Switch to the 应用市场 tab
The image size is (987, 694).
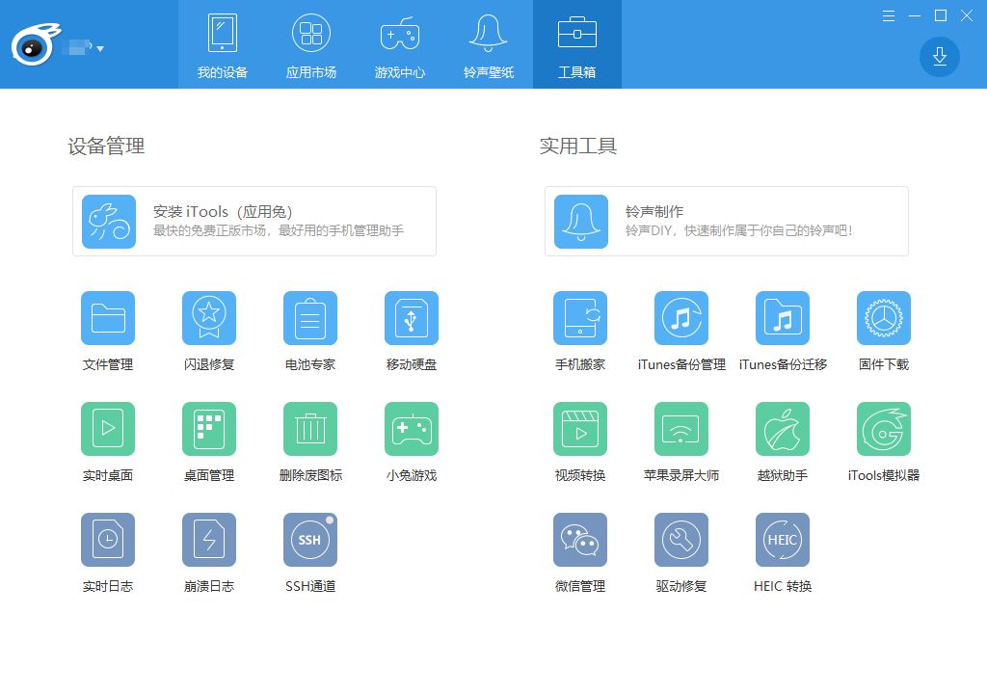(x=311, y=44)
